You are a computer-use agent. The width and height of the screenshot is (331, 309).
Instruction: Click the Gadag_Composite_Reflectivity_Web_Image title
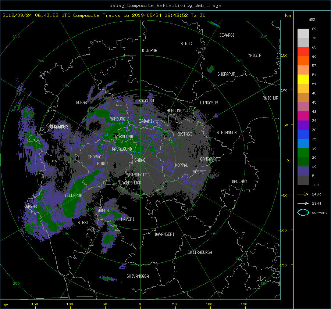(165, 6)
